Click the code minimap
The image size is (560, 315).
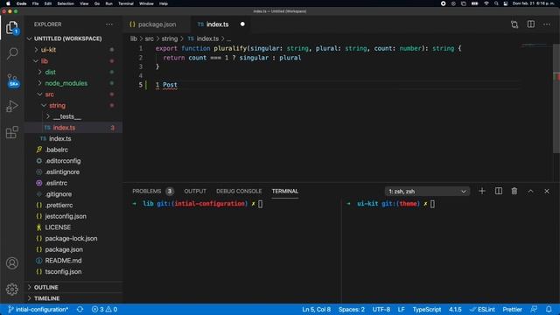click(x=535, y=46)
